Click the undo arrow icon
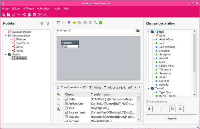This screenshot has height=129, width=200. coord(19,15)
